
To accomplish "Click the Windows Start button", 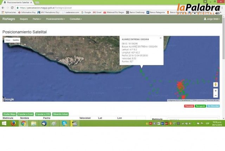I will click(x=4, y=123).
